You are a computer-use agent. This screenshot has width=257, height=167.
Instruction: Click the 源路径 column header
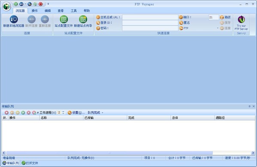click(235, 118)
